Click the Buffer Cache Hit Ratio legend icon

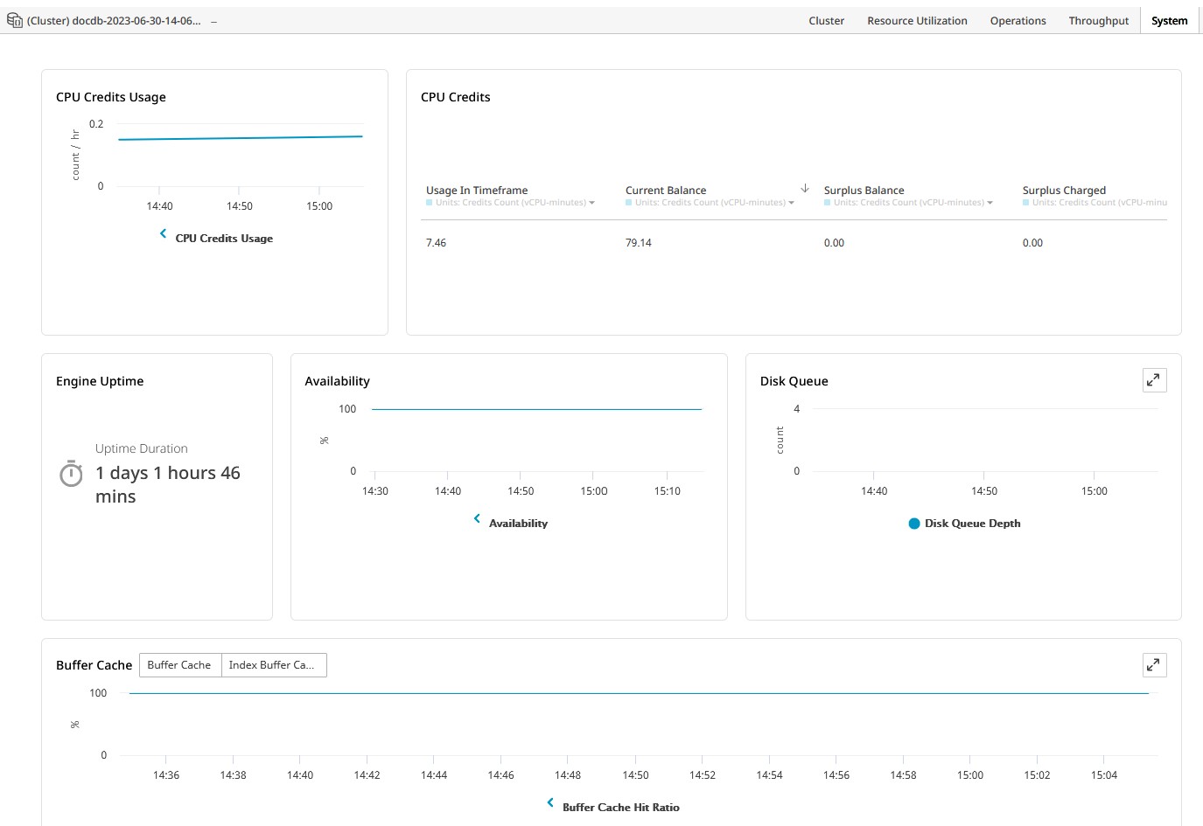pyautogui.click(x=550, y=803)
